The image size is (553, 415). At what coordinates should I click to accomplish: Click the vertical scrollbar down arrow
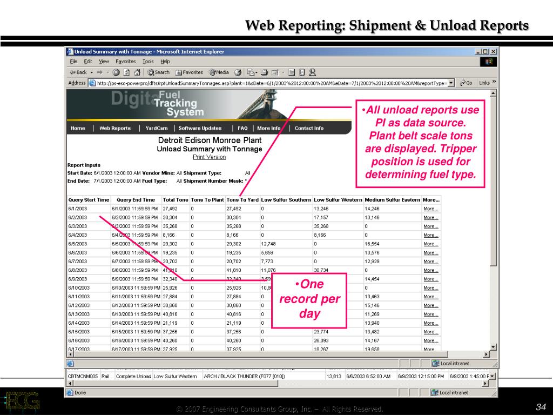pos(494,347)
